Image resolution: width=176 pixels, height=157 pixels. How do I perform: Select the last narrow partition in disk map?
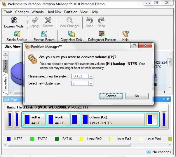pyautogui.click(x=164, y=120)
